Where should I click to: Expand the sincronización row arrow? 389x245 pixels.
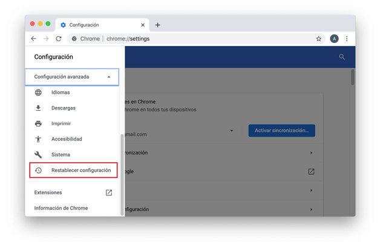point(311,153)
